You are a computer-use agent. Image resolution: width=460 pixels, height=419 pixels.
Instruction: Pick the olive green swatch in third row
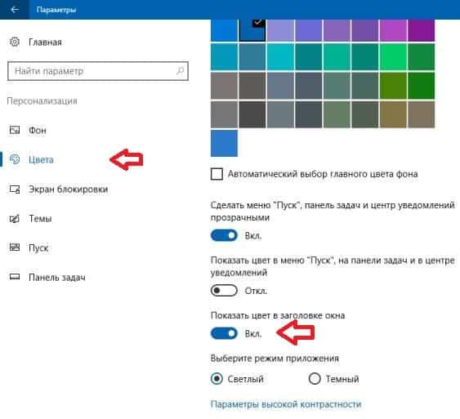click(x=393, y=86)
